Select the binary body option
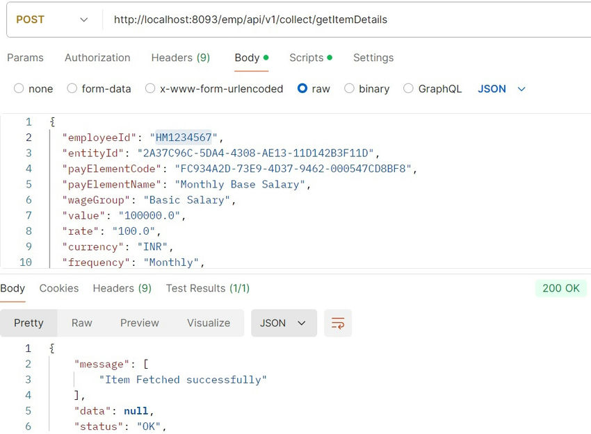The image size is (591, 434). (x=349, y=89)
